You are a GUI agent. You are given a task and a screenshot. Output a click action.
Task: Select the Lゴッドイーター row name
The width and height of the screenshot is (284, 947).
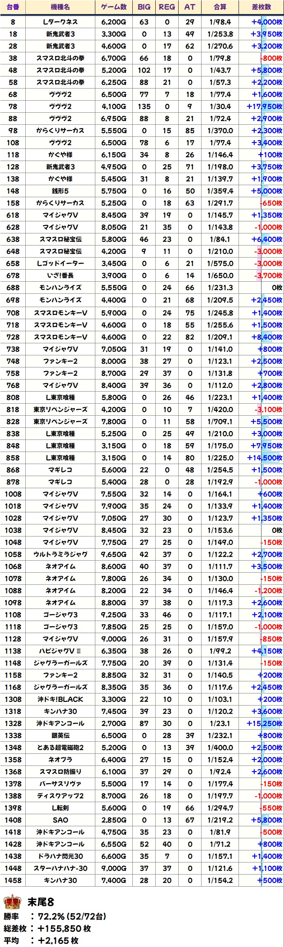[x=60, y=263]
